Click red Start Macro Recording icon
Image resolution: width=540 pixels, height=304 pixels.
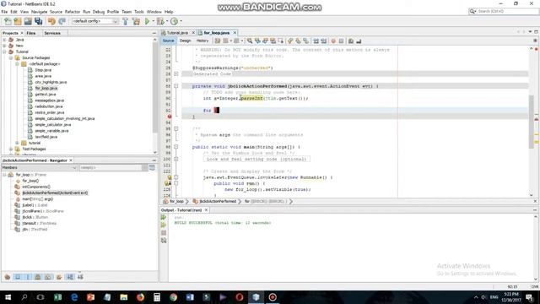pyautogui.click(x=333, y=41)
